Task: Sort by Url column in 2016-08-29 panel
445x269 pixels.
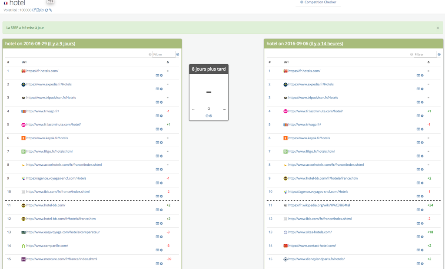Action: click(24, 62)
